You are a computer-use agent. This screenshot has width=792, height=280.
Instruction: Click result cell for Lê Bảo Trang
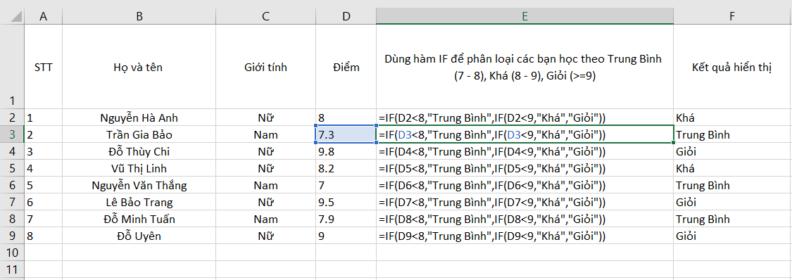coord(732,203)
